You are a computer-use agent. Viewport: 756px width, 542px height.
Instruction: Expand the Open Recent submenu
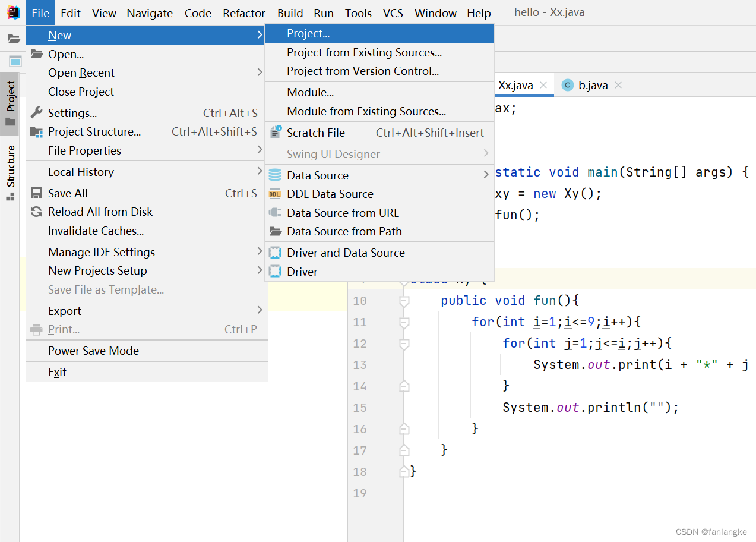[260, 73]
